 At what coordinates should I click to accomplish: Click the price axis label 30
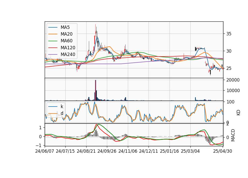tap(229, 51)
